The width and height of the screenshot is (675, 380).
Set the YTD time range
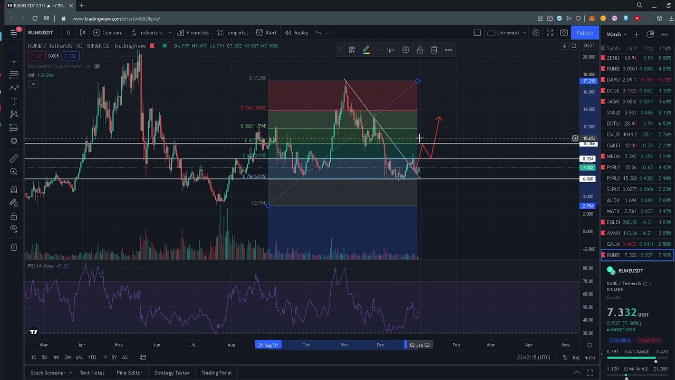point(92,357)
